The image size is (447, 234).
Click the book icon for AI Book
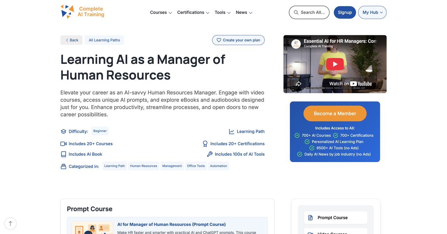tap(63, 154)
